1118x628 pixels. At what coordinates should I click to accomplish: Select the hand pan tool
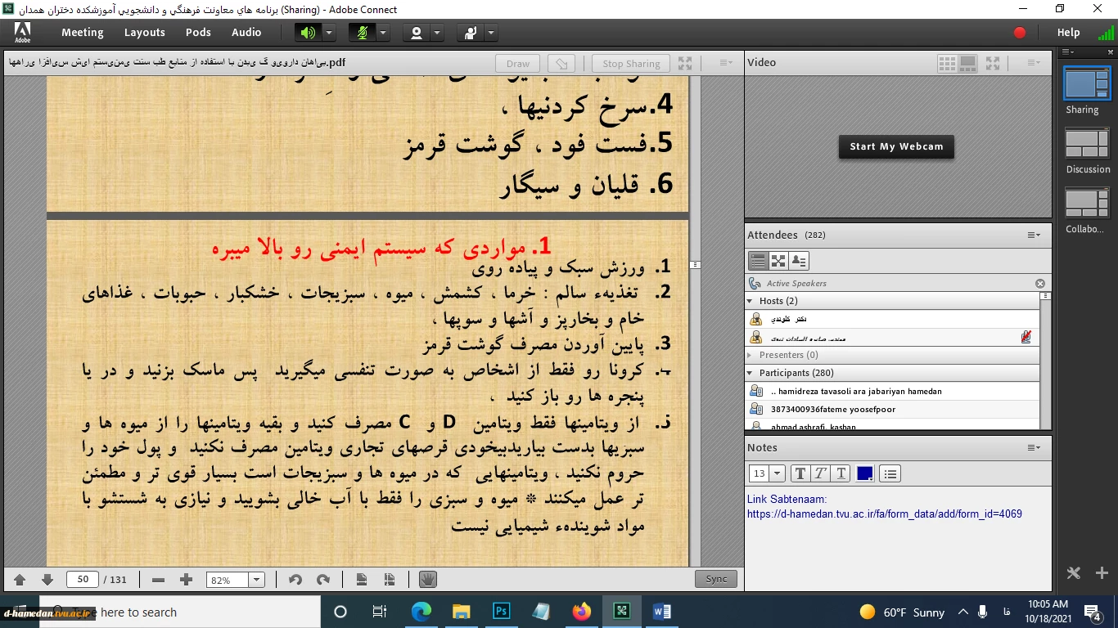(427, 580)
